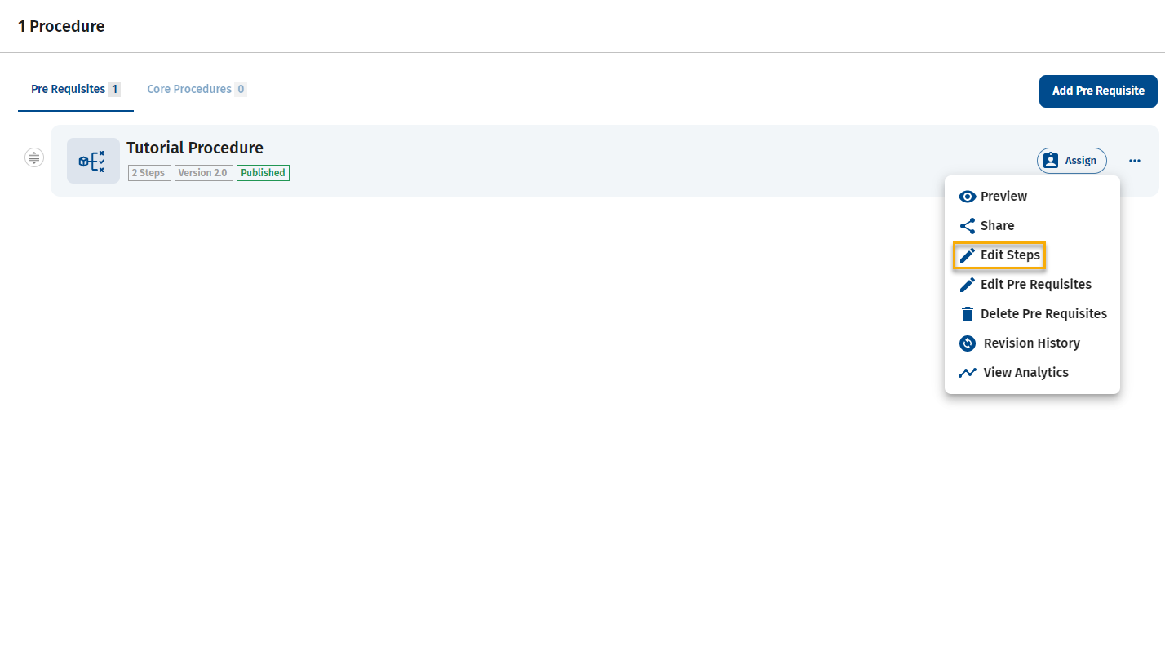1165x669 pixels.
Task: Select the Revision History text entry
Action: 1031,343
